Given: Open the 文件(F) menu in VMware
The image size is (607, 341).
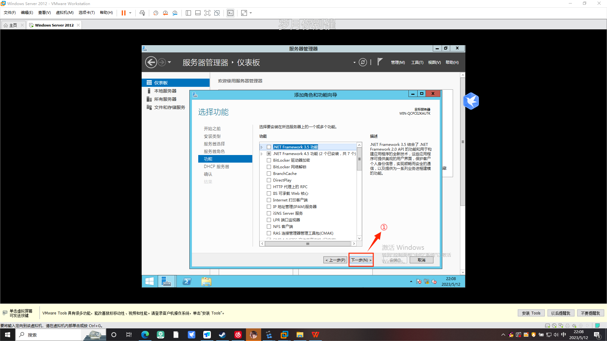Looking at the screenshot, I should tap(10, 13).
